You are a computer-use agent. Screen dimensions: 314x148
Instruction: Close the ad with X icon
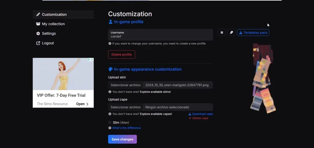tap(92, 60)
